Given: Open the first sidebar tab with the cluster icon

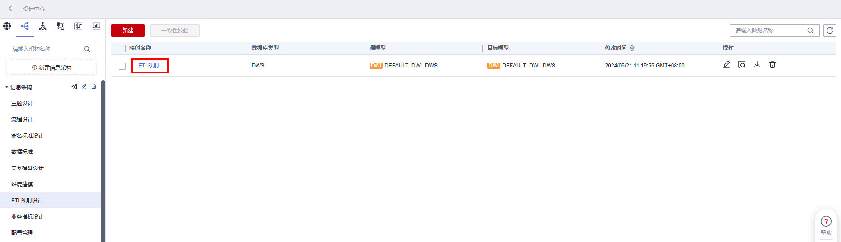Looking at the screenshot, I should (7, 26).
